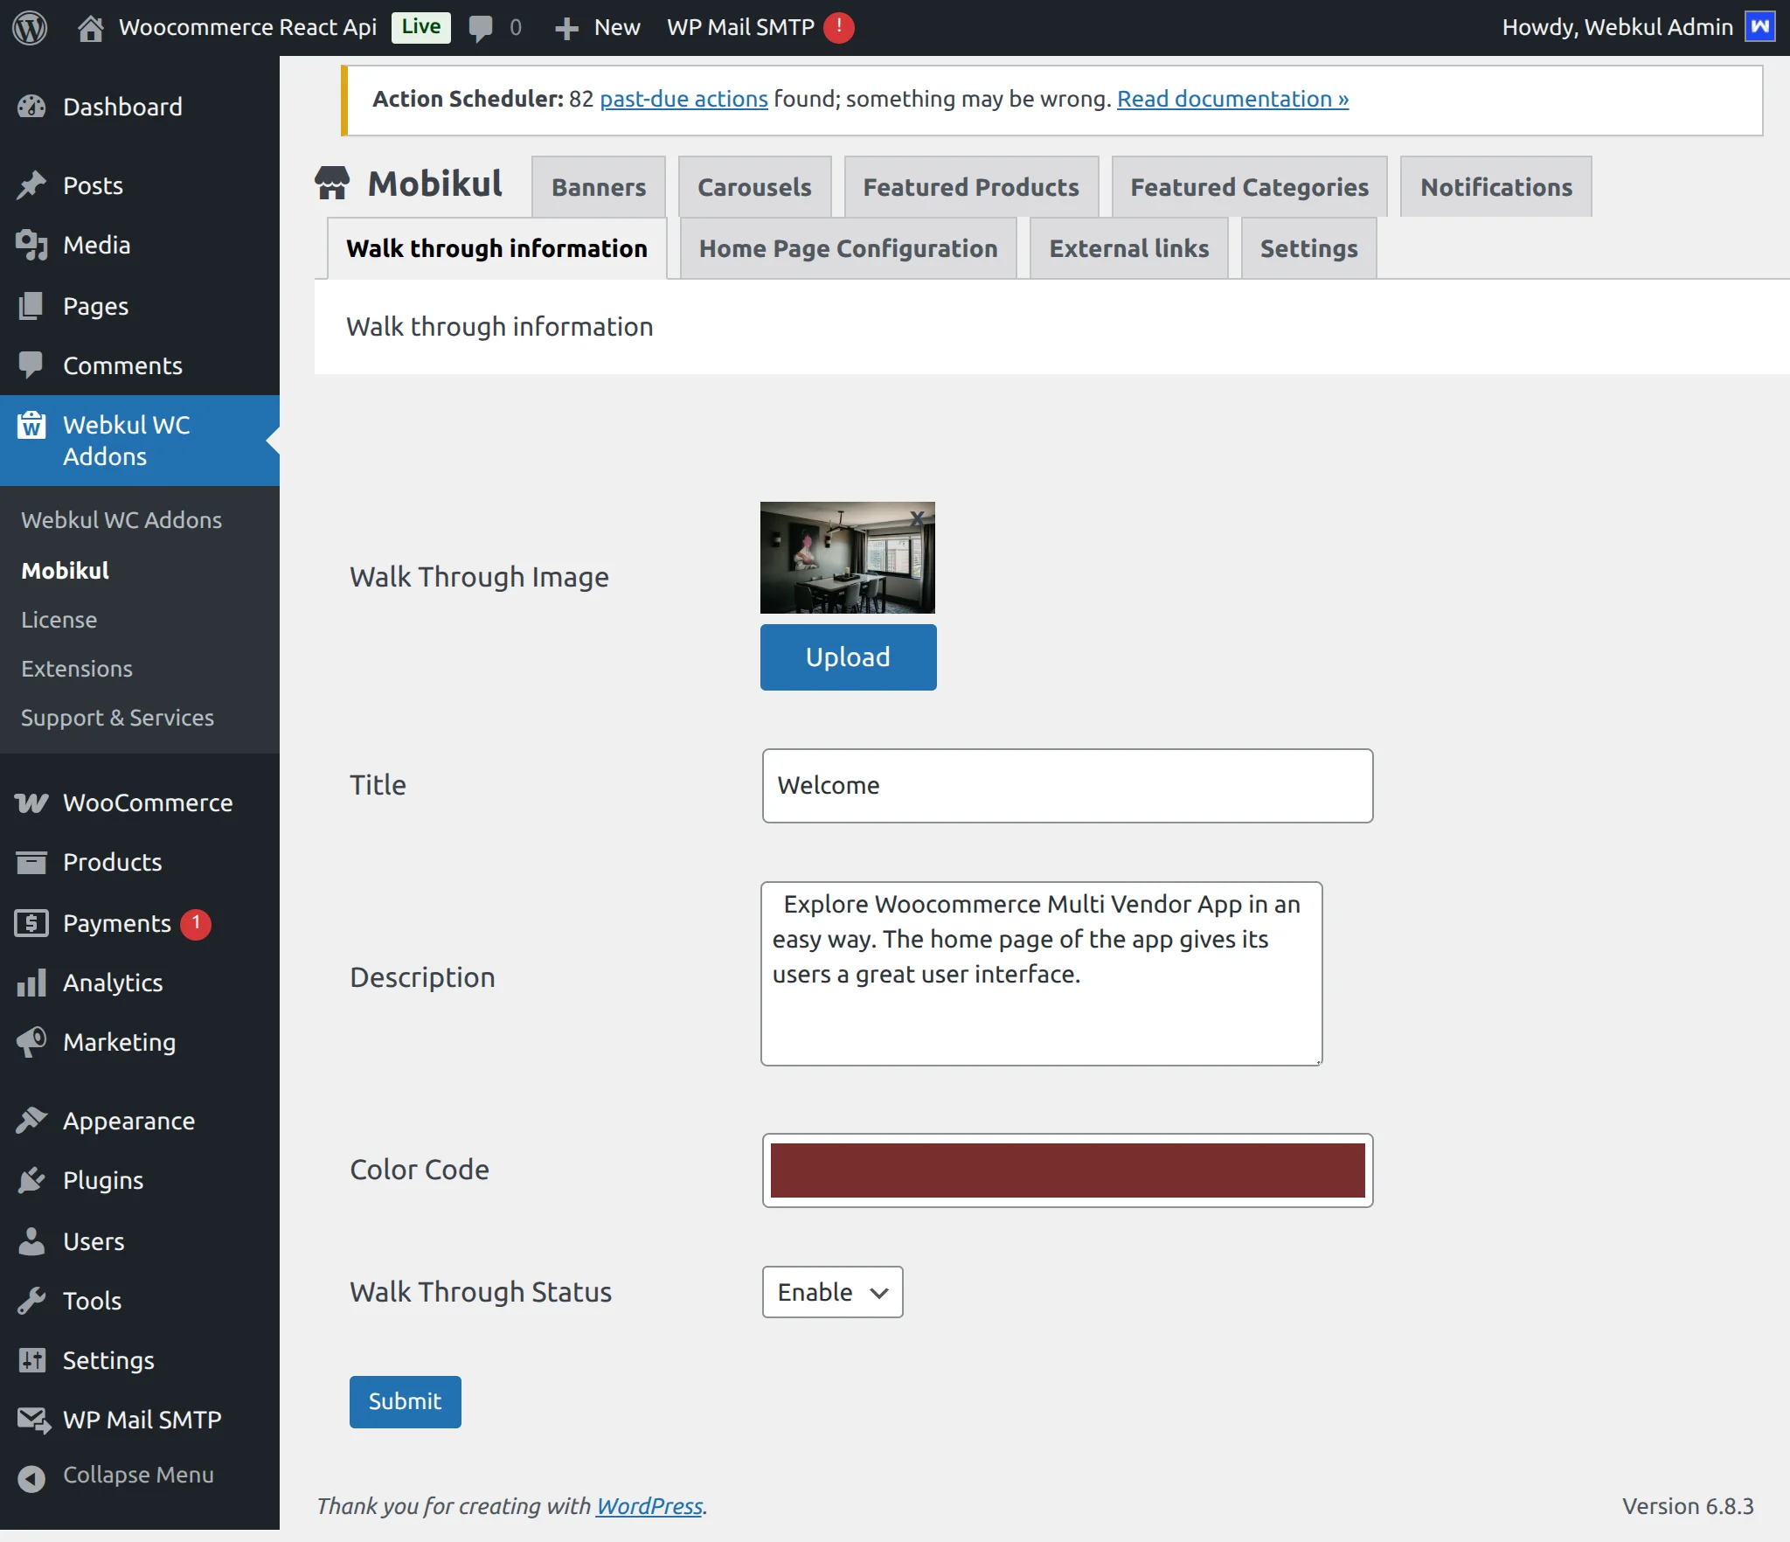Select the Appearance brush icon
Viewport: 1790px width, 1542px height.
tap(32, 1120)
